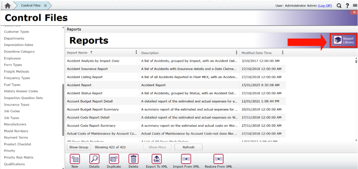The width and height of the screenshot is (358, 169).
Task: Open the Report Library
Action: point(344,41)
